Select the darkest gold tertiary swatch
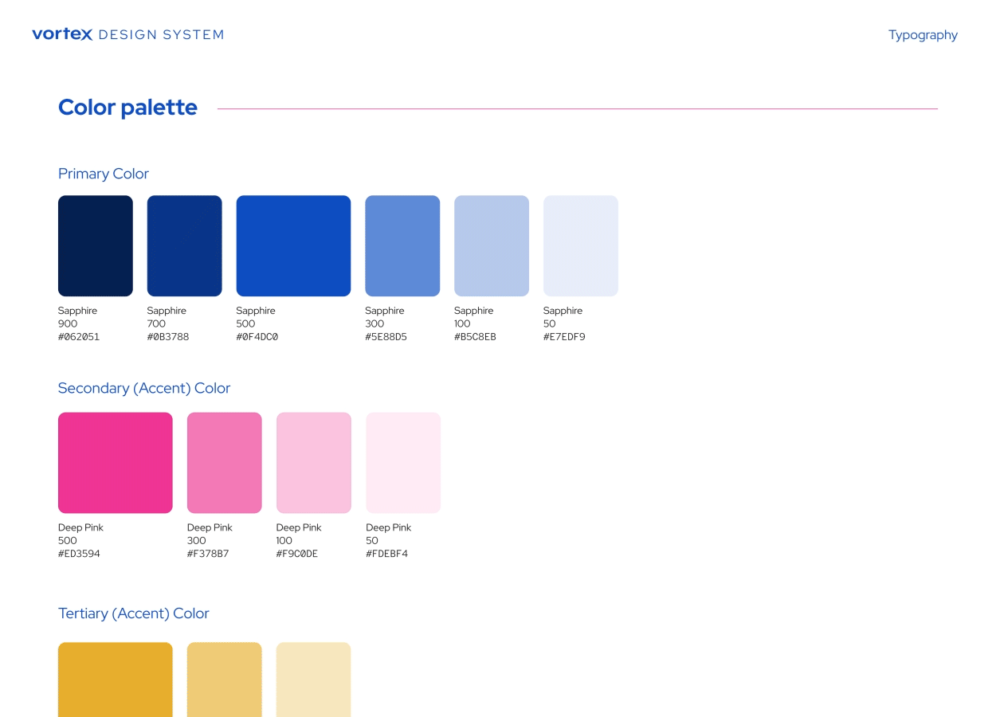The height and width of the screenshot is (717, 996). 116,680
